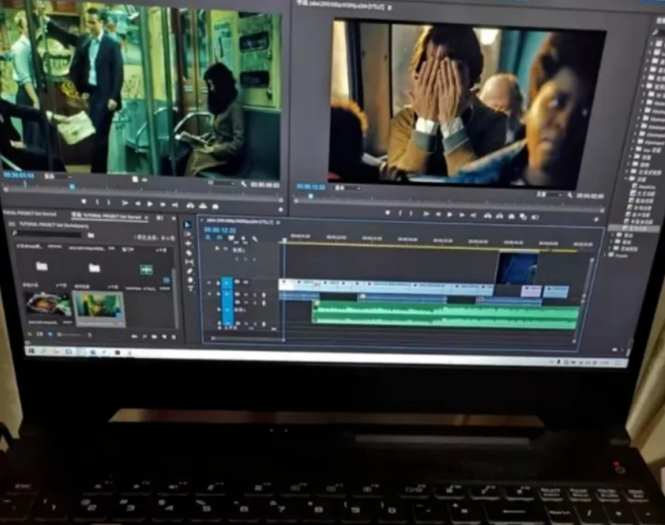Click the Project panel search field
The image size is (665, 525).
(x=49, y=233)
